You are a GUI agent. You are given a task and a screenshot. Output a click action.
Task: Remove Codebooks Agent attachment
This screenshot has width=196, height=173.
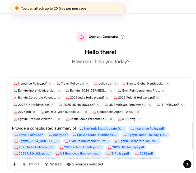(x=138, y=112)
